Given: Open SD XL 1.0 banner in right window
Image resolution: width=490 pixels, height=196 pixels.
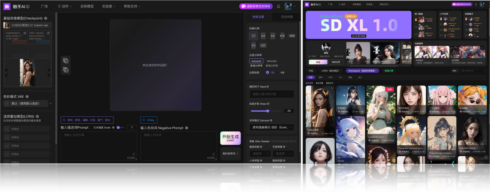Looking at the screenshot, I should point(359,25).
